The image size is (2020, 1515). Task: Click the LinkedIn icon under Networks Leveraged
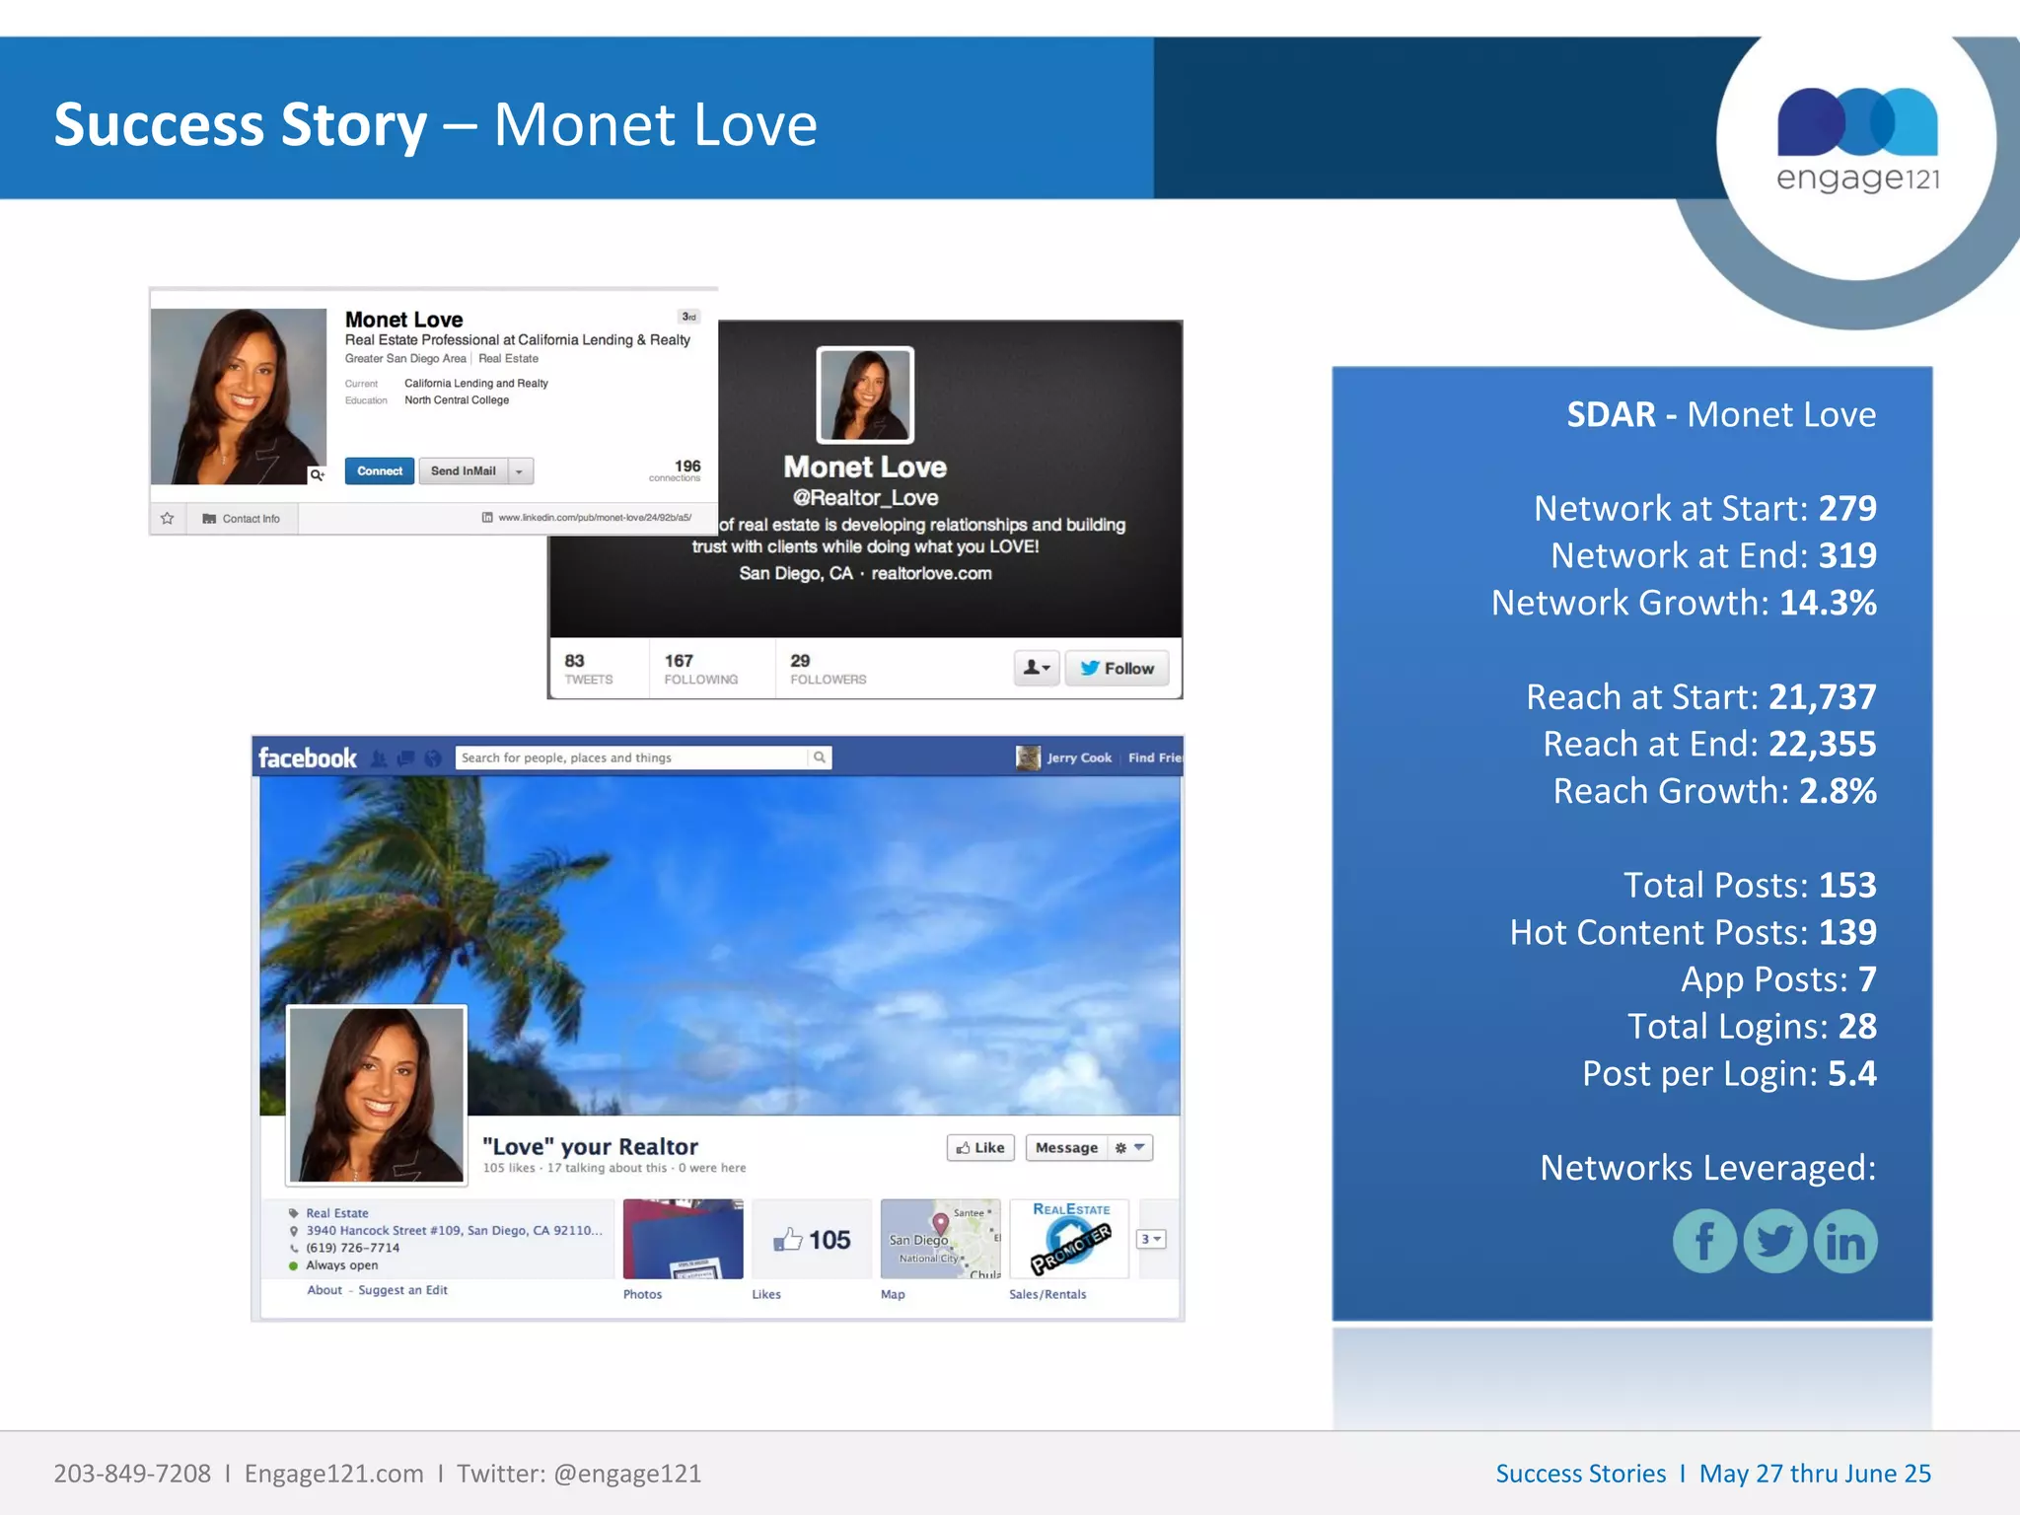pos(1845,1241)
